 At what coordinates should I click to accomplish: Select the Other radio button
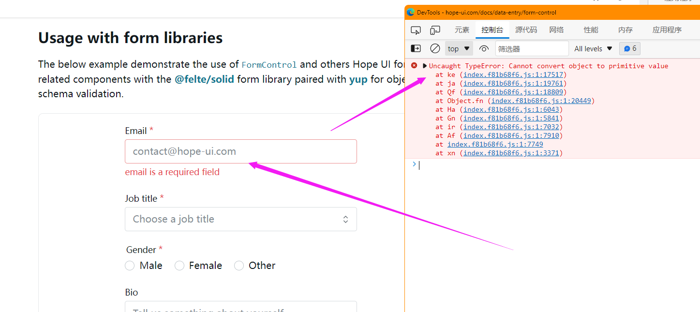239,266
